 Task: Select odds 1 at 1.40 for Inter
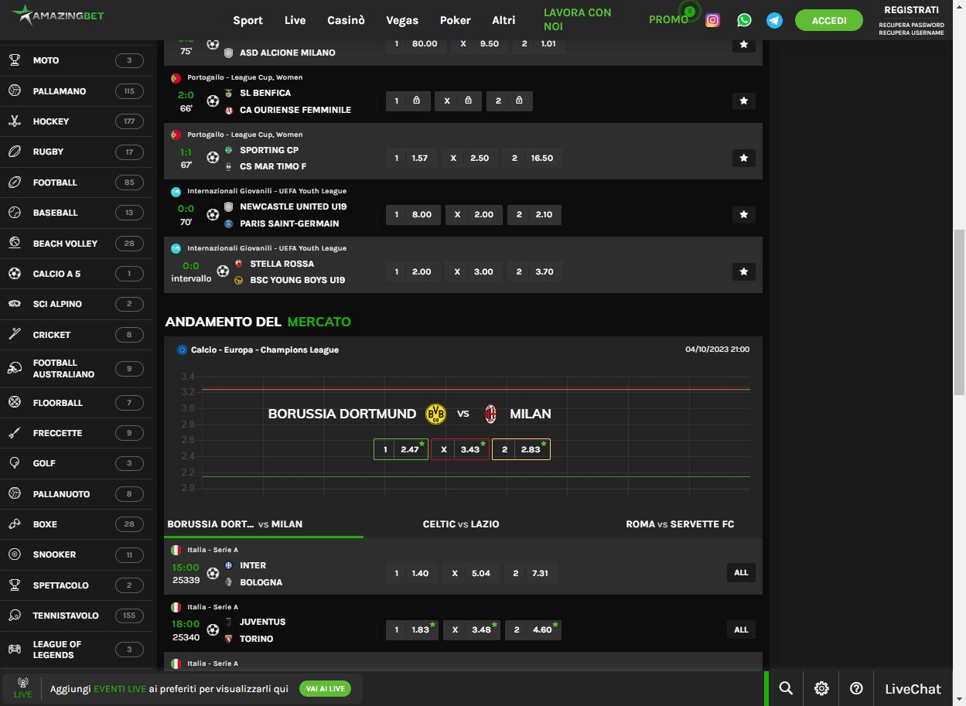click(411, 573)
